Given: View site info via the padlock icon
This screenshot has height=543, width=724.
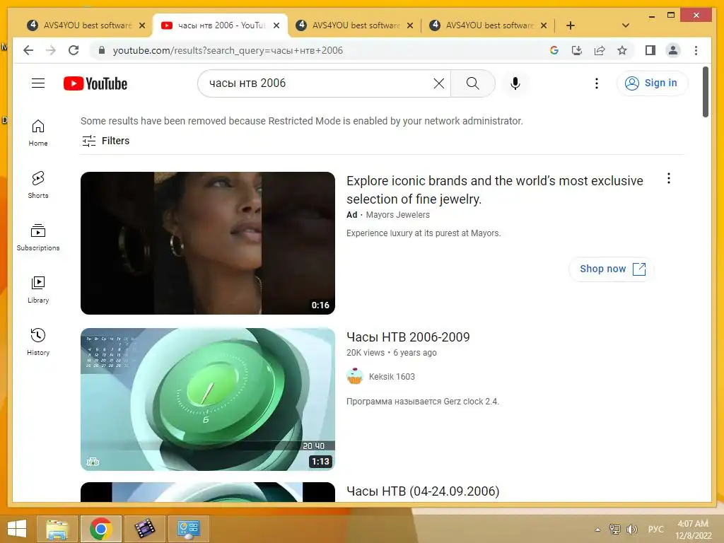Looking at the screenshot, I should [x=102, y=50].
